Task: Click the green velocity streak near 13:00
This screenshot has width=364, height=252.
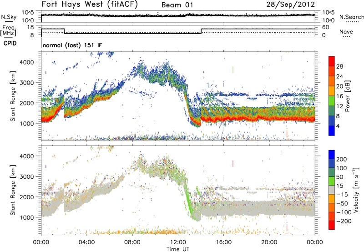Action: pos(189,201)
